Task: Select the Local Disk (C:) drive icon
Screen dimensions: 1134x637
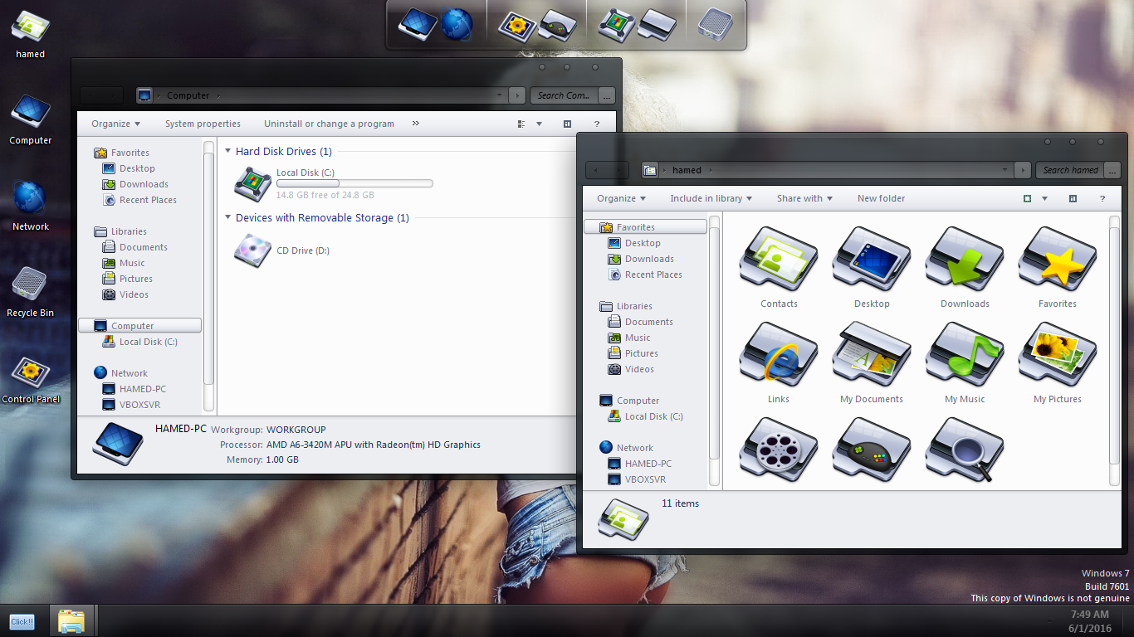Action: coord(252,184)
